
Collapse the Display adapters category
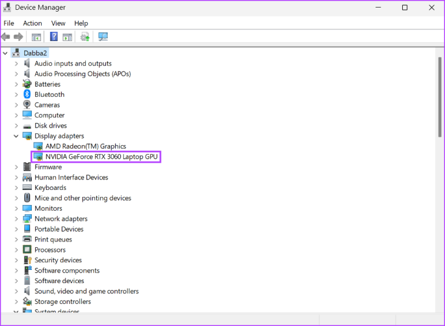(x=16, y=136)
